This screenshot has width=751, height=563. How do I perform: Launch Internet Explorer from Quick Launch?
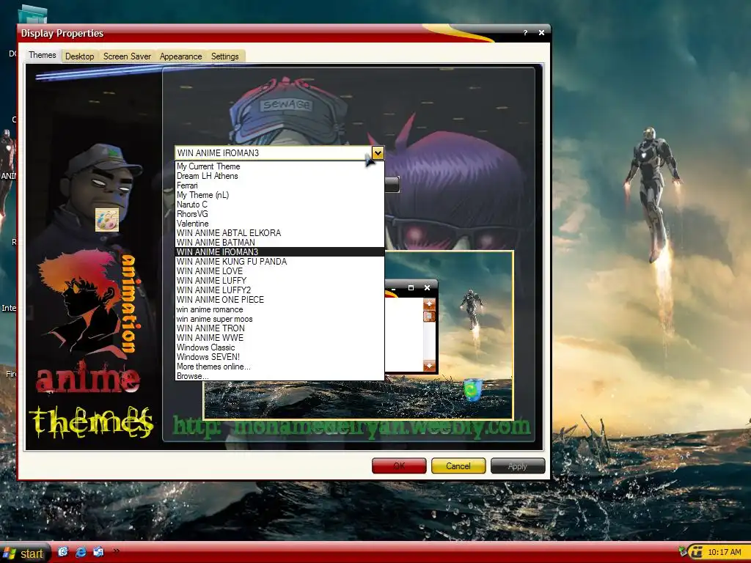81,552
